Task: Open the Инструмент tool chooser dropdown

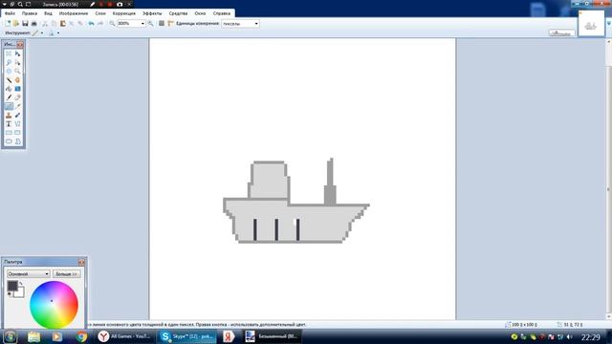Action: point(42,33)
